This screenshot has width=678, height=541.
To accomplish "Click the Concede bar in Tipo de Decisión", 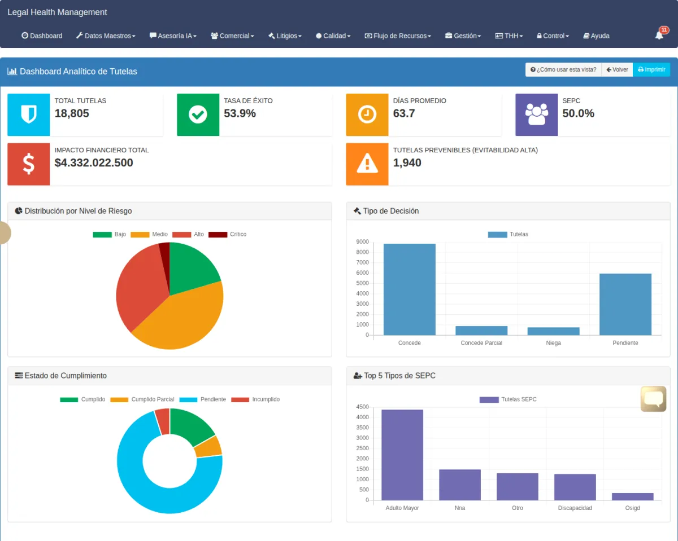I will point(410,289).
